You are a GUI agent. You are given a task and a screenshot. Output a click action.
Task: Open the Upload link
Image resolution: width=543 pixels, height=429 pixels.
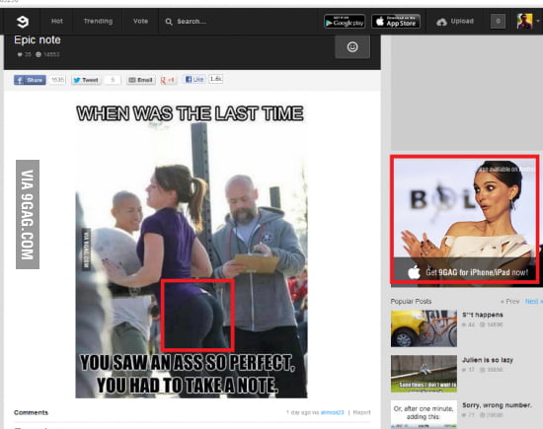[x=462, y=21]
